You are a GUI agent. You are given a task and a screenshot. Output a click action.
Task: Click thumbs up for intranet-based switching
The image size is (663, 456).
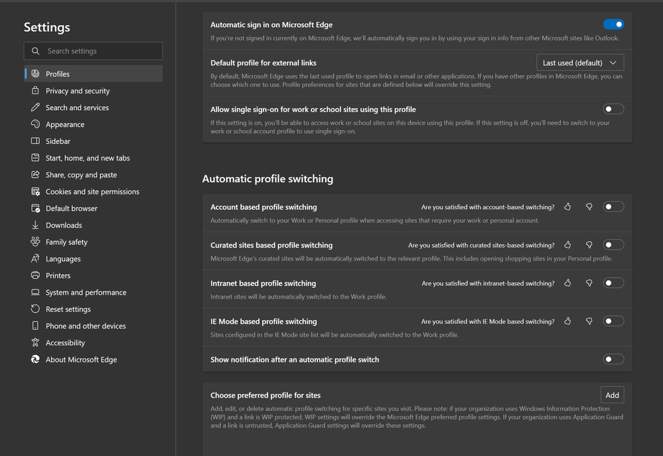tap(567, 283)
